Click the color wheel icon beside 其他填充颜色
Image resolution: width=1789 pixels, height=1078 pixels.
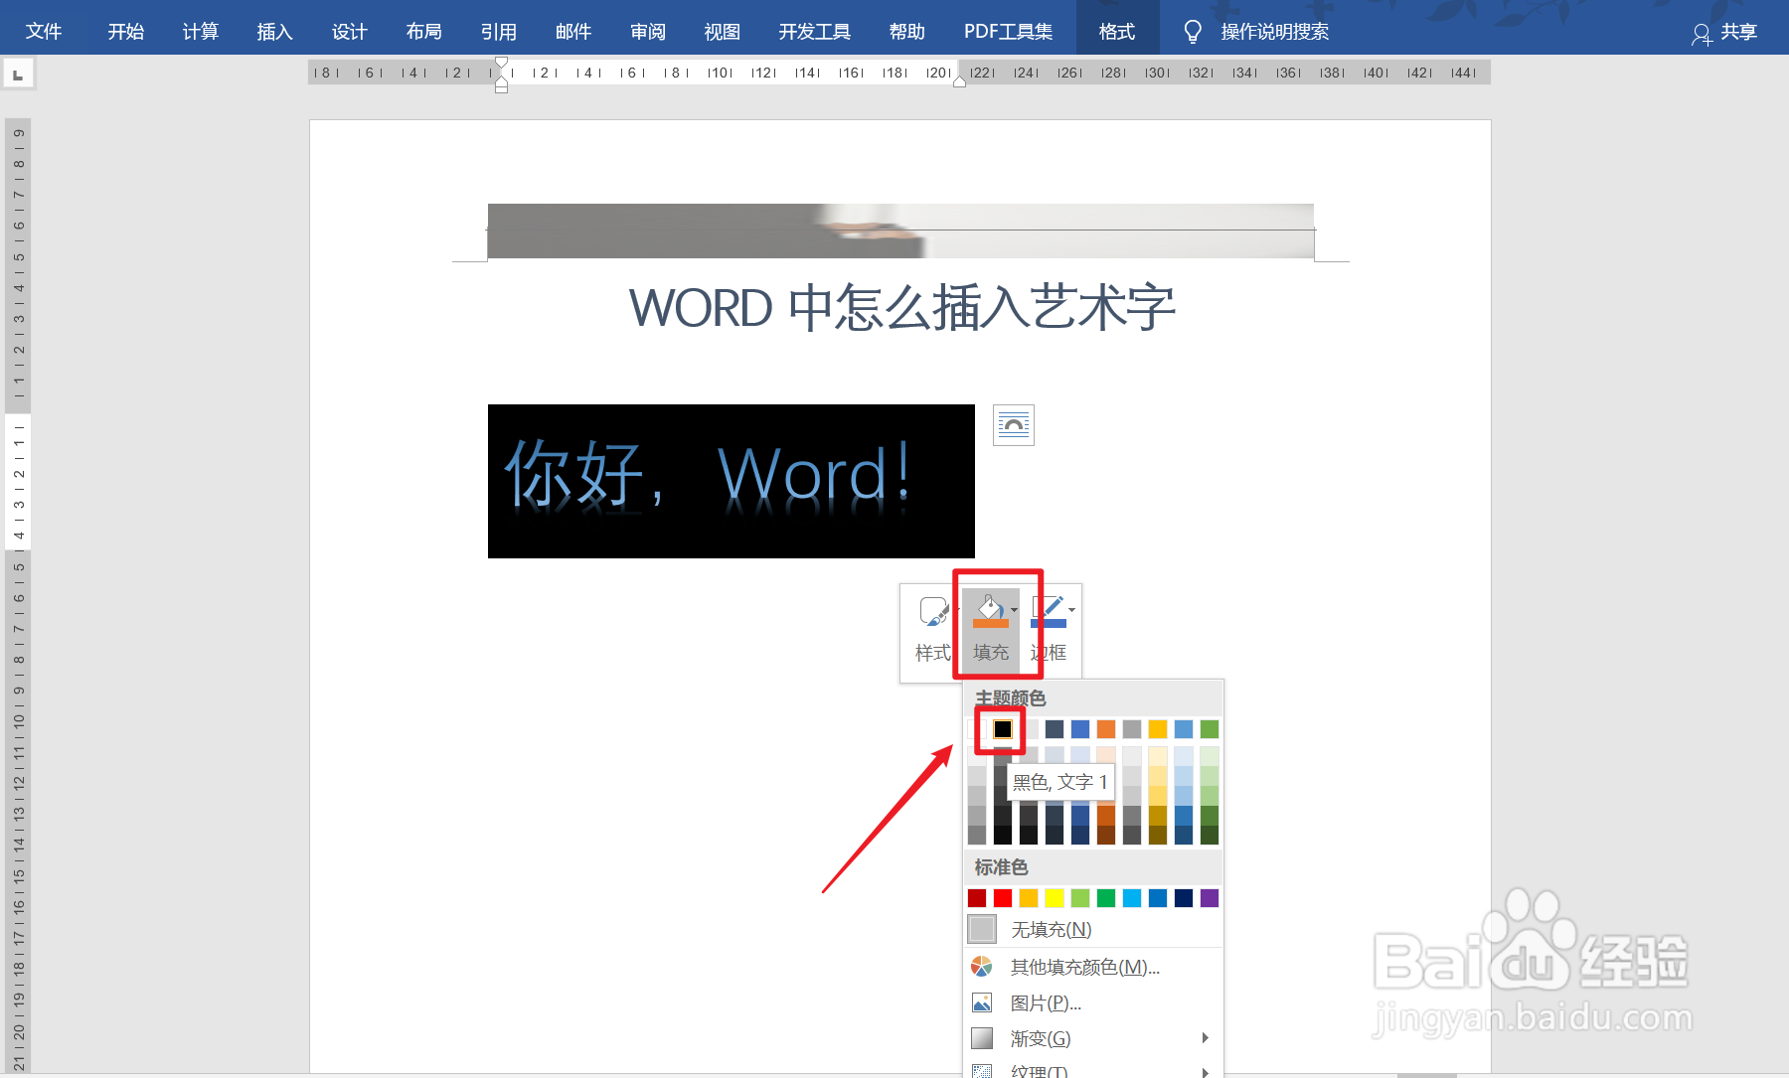[x=983, y=966]
